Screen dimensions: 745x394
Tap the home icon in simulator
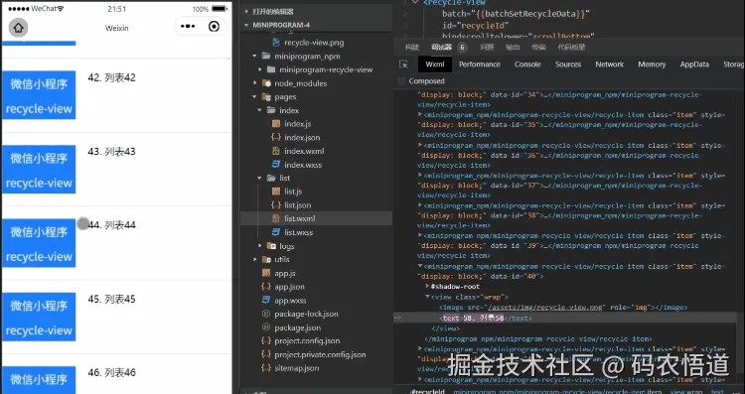tap(18, 28)
